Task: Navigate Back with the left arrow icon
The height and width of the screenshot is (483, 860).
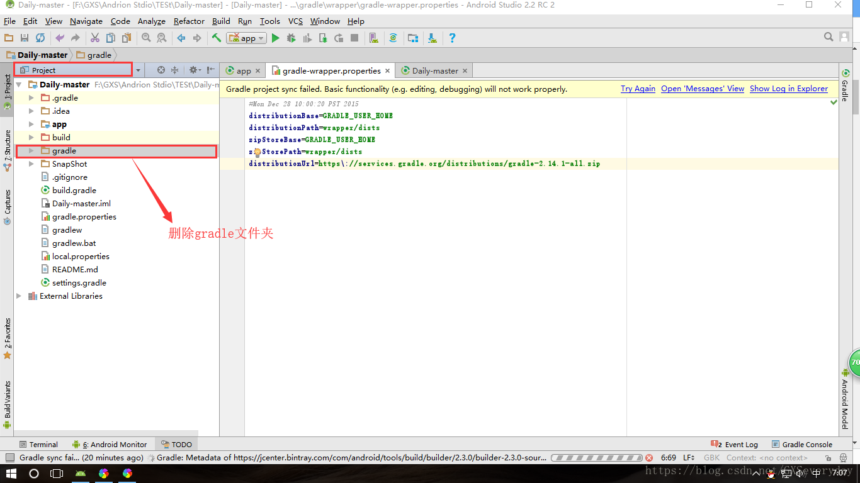Action: pyautogui.click(x=181, y=38)
